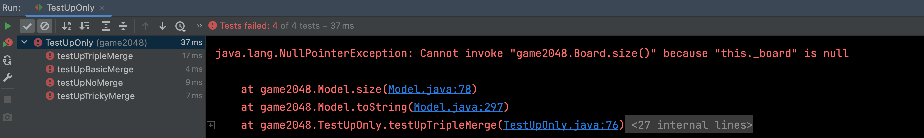Close the TestUpOnly run tab
The width and height of the screenshot is (924, 138).
(x=102, y=8)
